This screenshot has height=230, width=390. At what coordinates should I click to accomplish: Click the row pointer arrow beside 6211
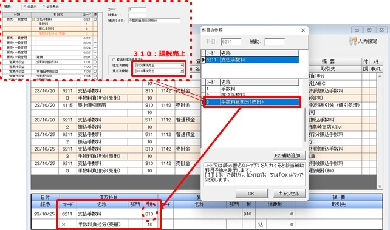pyautogui.click(x=204, y=60)
